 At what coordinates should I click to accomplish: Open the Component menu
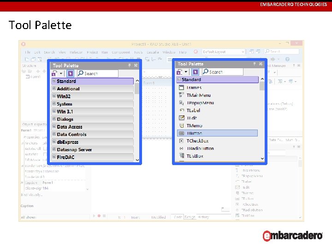[x=121, y=52]
